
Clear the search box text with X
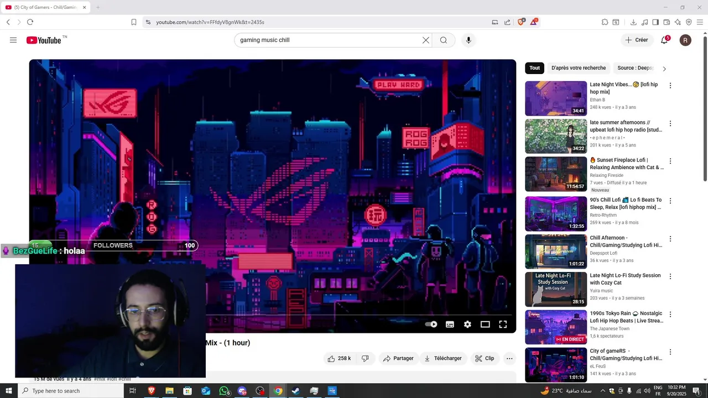(426, 40)
